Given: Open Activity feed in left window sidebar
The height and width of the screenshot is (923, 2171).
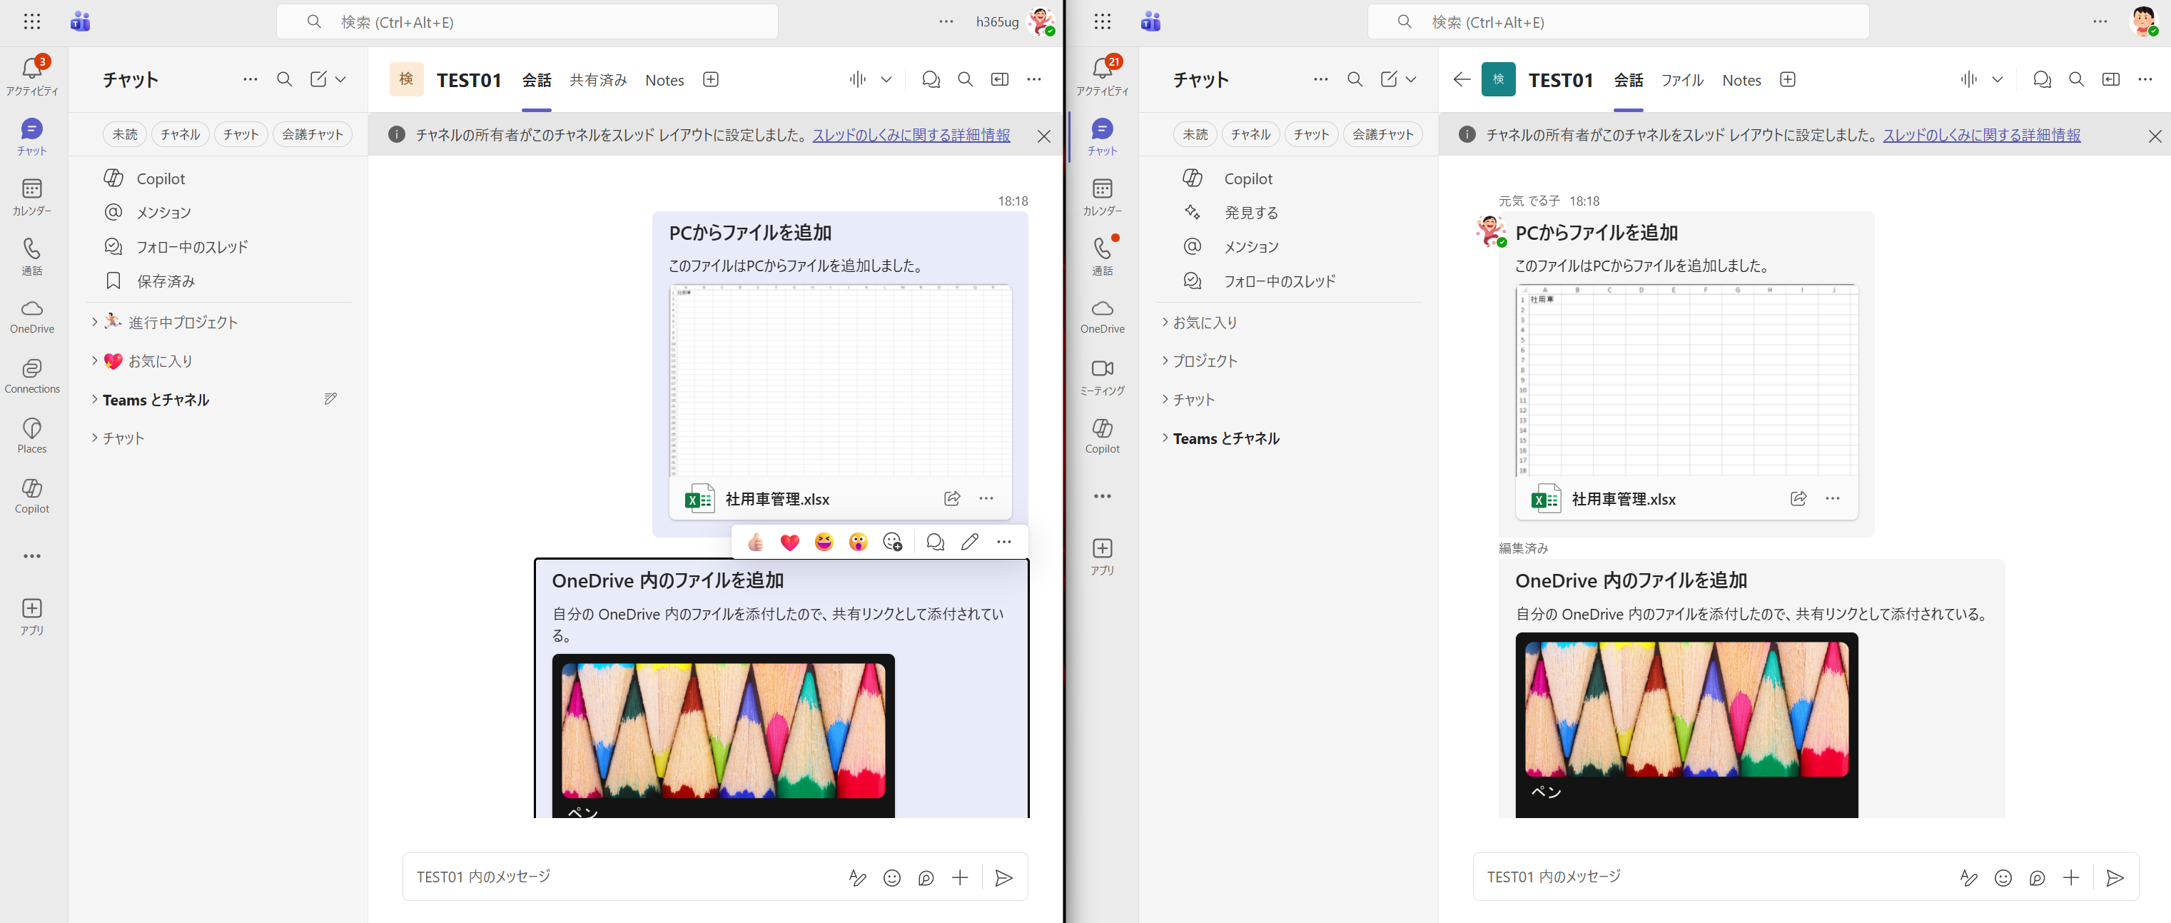Looking at the screenshot, I should pos(32,74).
